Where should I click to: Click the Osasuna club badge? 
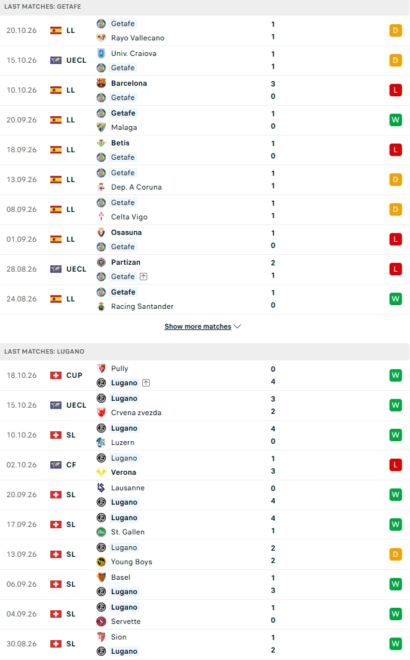101,232
